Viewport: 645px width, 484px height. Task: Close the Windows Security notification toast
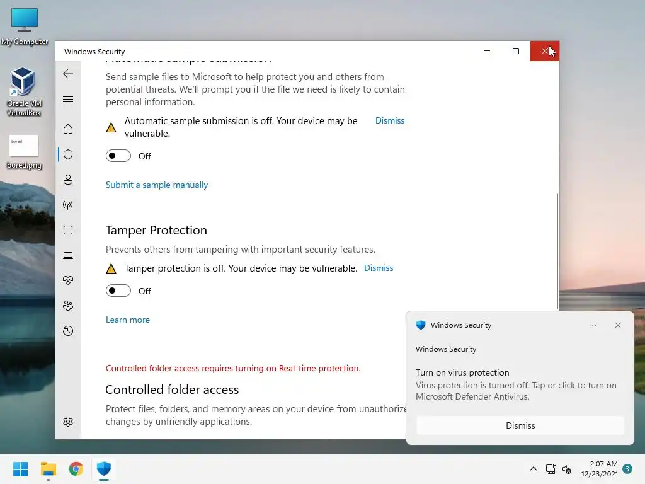(618, 325)
